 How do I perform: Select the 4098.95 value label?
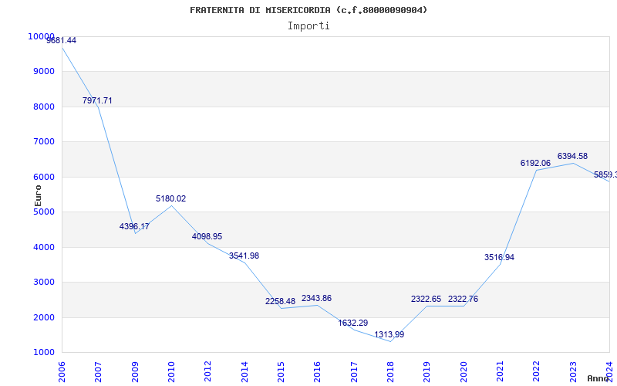(x=207, y=237)
